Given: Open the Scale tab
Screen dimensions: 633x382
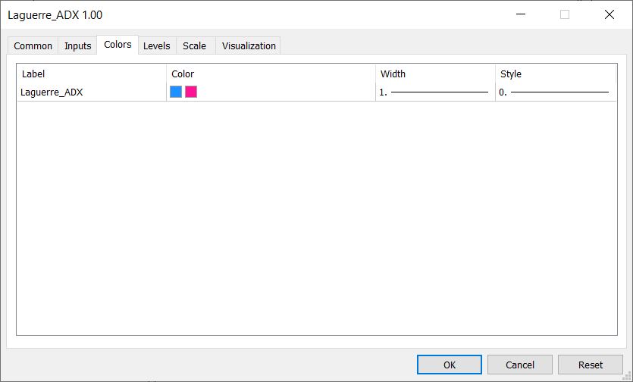Looking at the screenshot, I should tap(194, 45).
